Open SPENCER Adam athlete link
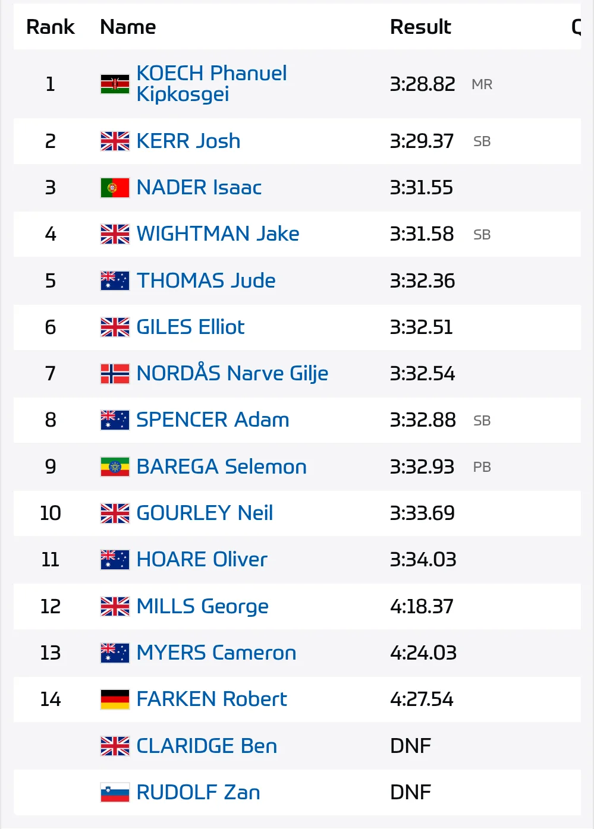The width and height of the screenshot is (594, 829). [x=213, y=420]
